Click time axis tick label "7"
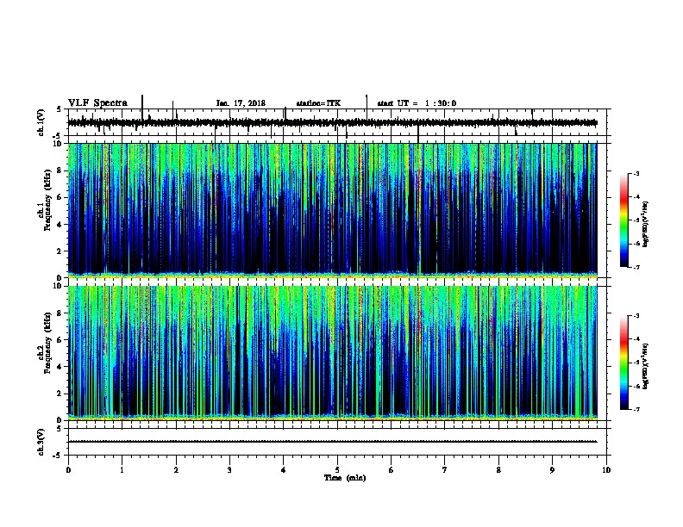The image size is (683, 527). pos(445,470)
